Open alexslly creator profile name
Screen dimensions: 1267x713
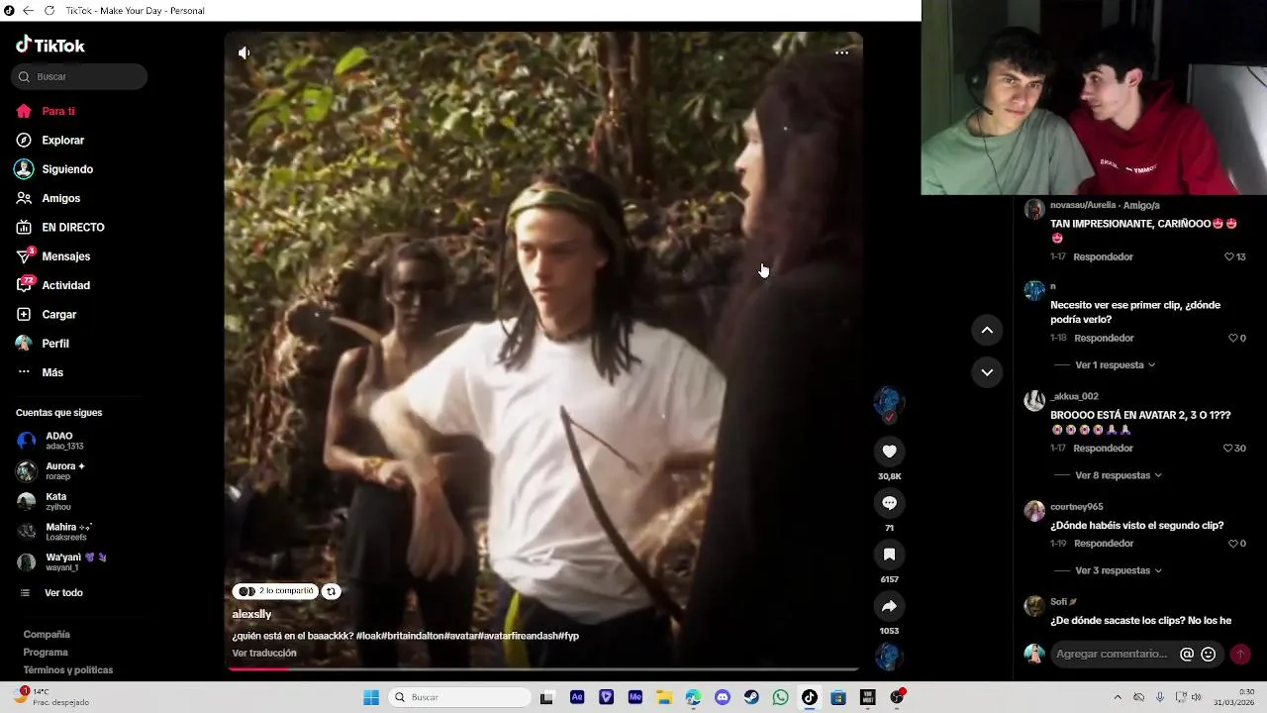[251, 614]
